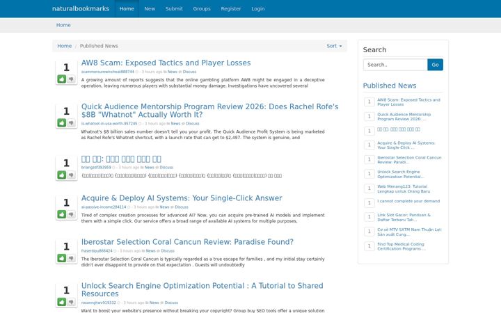The image size is (501, 313).
Task: Open Iberostar Selection Coral Cancun Review title
Action: click(187, 242)
